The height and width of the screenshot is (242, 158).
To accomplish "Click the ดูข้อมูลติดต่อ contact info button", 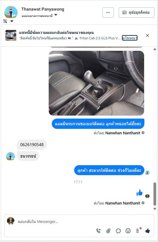I will (137, 12).
